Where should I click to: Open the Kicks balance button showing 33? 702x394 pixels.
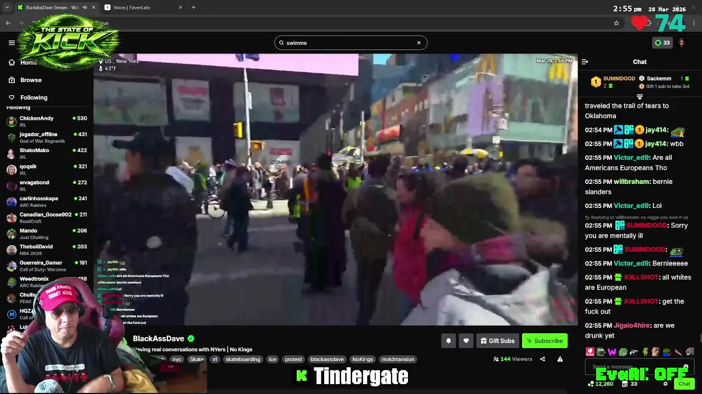[x=662, y=43]
